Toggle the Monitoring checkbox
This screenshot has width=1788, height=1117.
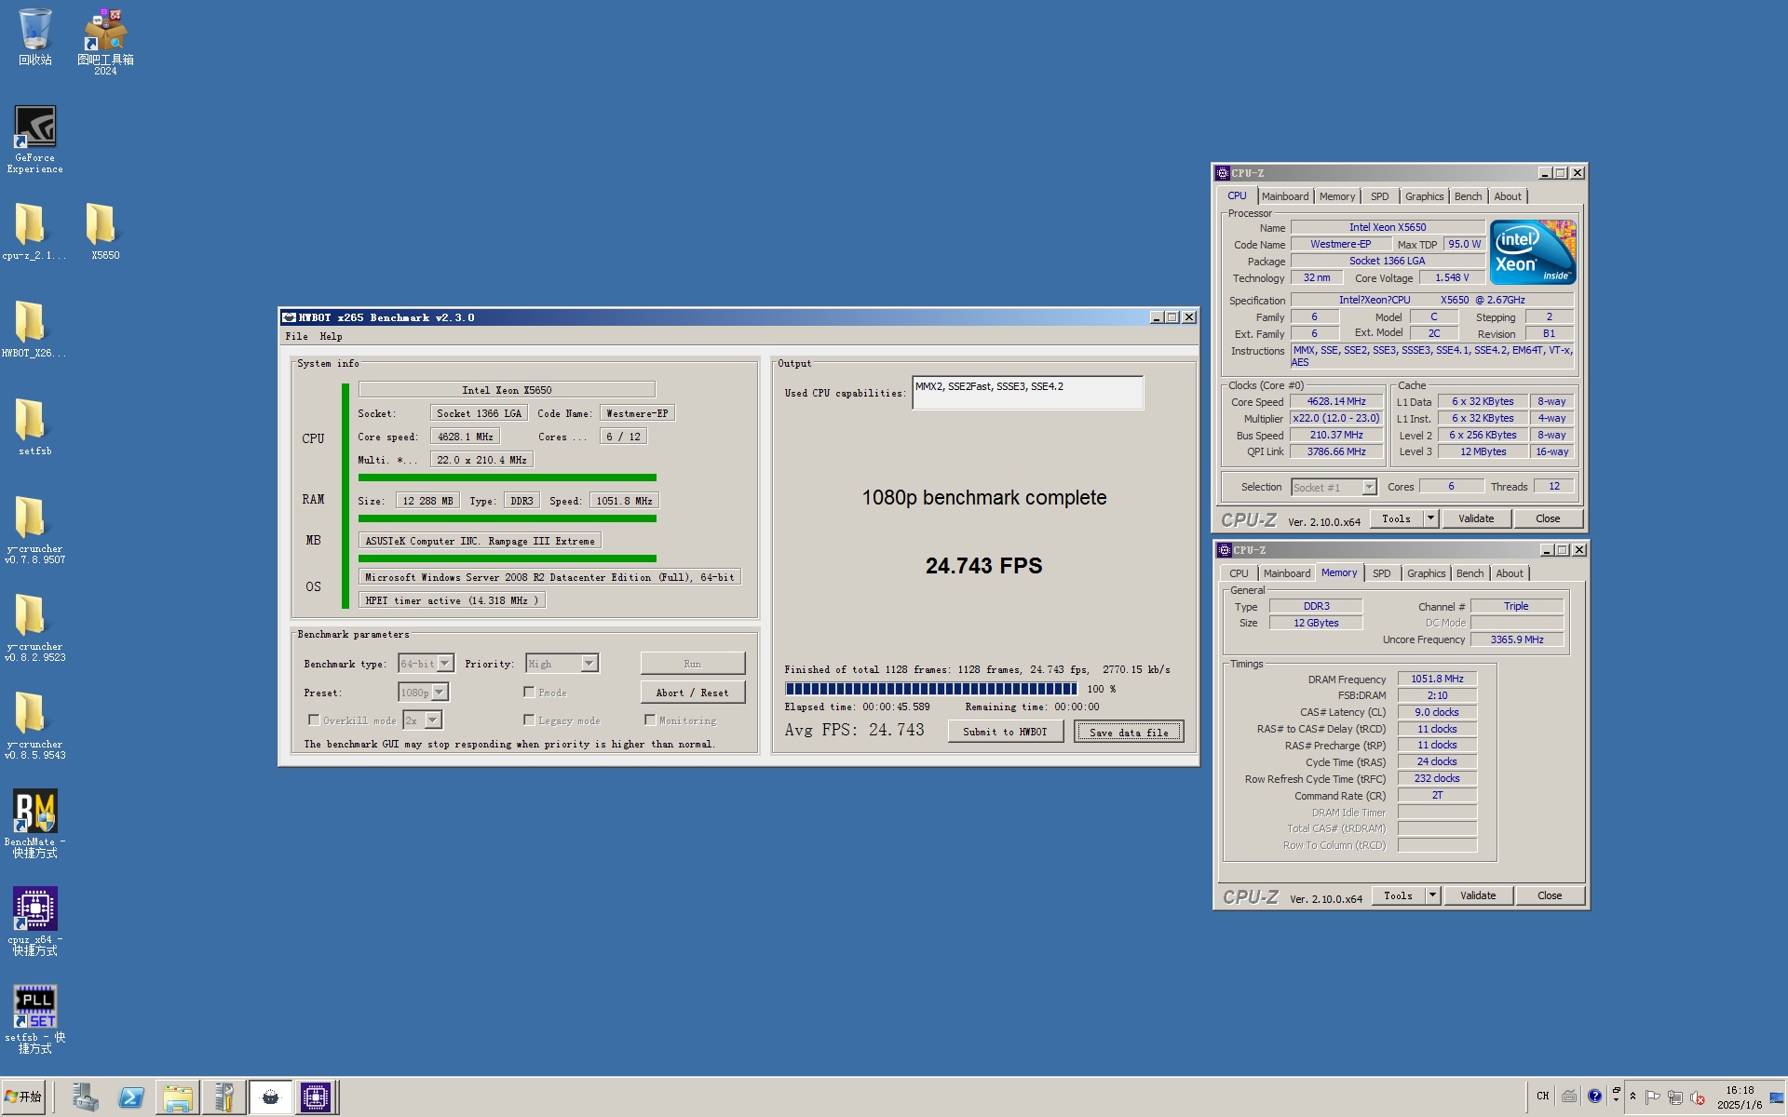(650, 720)
